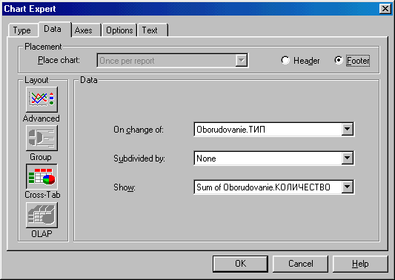Go to the Options tab
Viewport: 395px width, 280px height.
coord(119,30)
